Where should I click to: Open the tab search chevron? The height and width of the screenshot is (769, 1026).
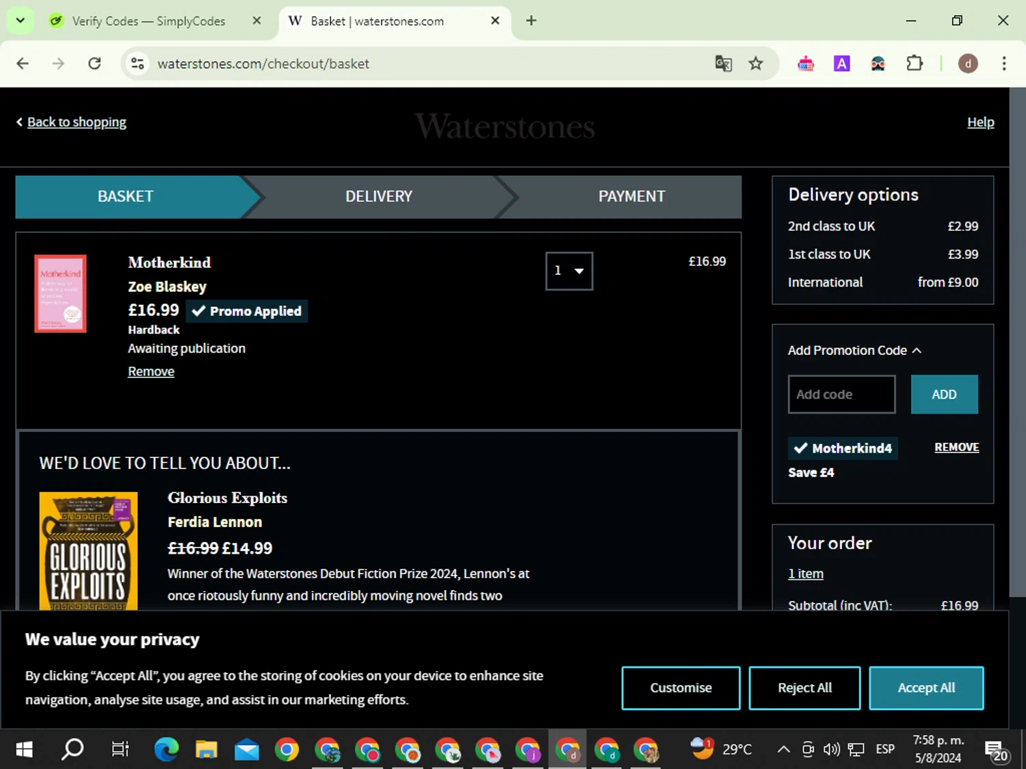20,21
